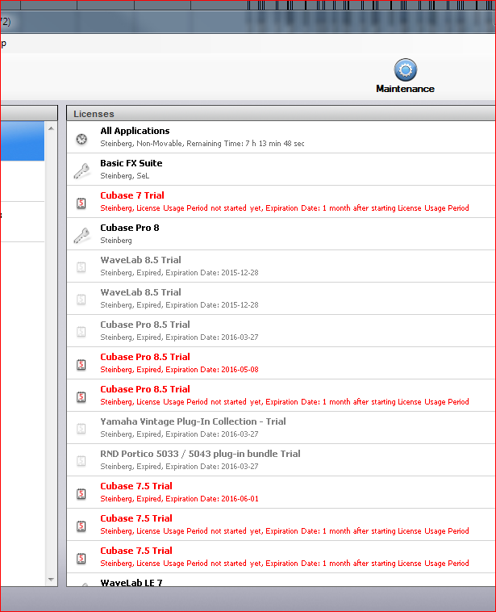Select "Cubase 7.5 Trial" title expired 2016-06-01
This screenshot has height=612, width=496.
pyautogui.click(x=136, y=486)
